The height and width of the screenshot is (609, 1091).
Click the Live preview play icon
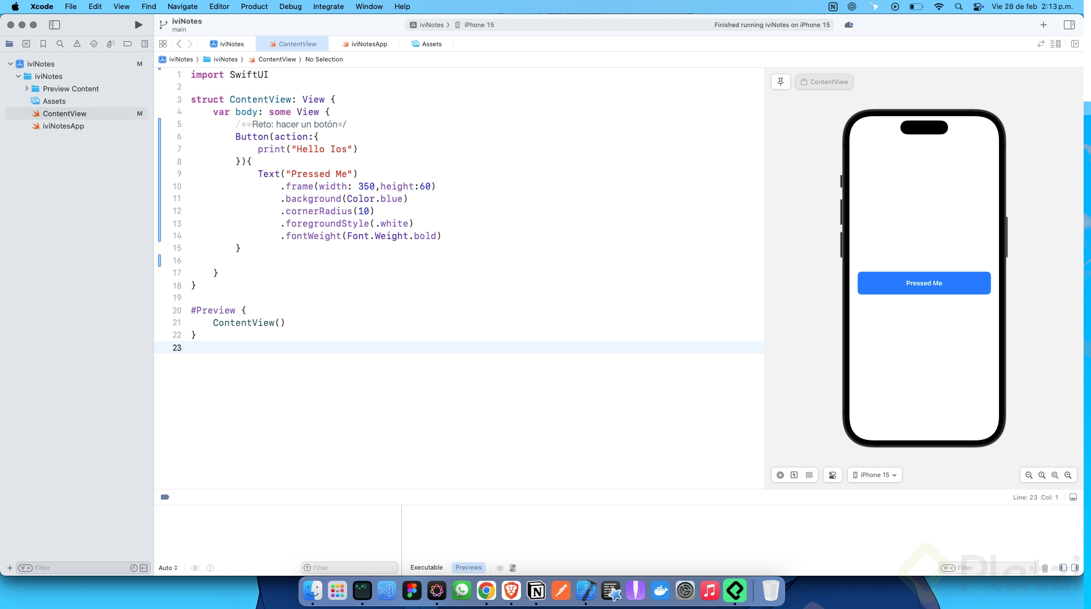pyautogui.click(x=780, y=475)
